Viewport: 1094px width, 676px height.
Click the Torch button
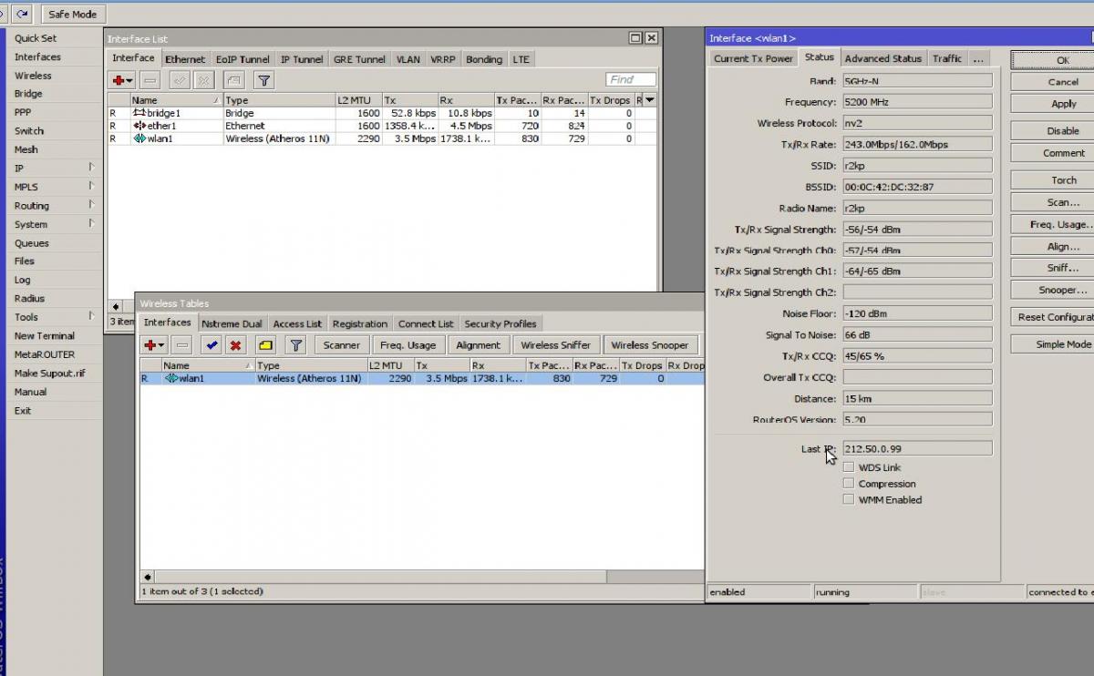1063,180
